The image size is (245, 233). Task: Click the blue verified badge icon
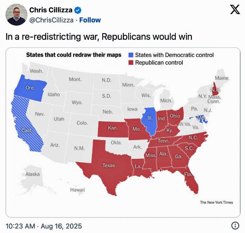pos(78,10)
